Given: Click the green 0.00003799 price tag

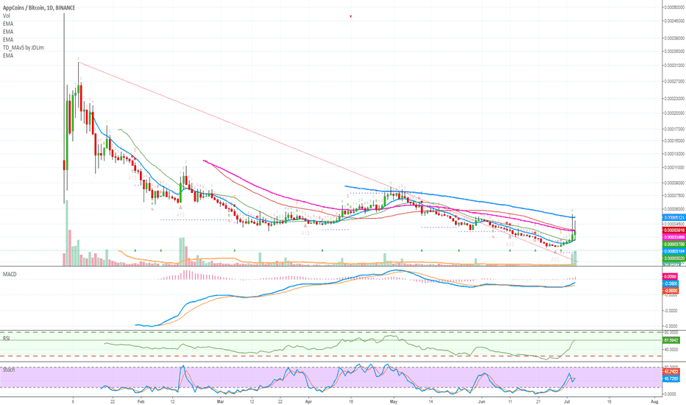Looking at the screenshot, I should (674, 244).
